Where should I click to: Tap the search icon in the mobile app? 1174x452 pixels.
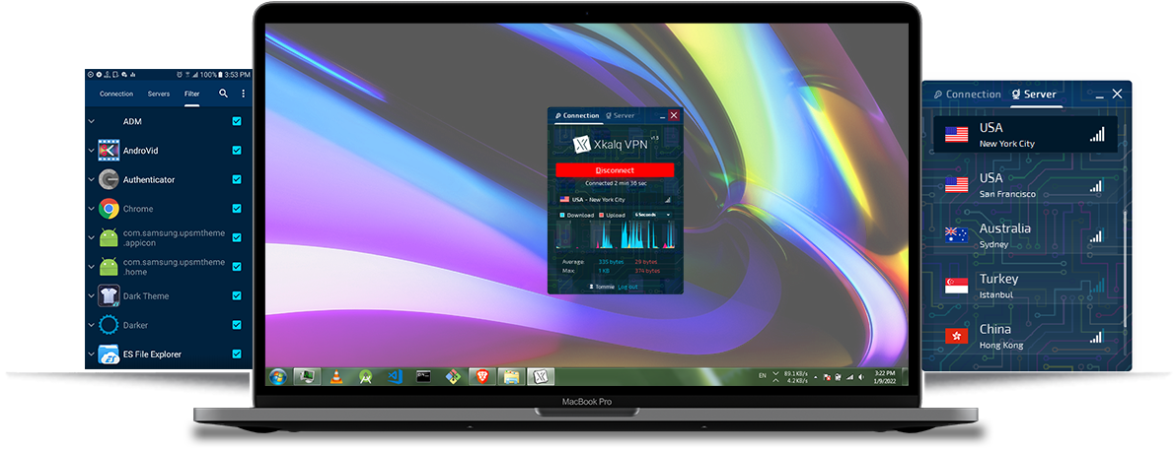(x=223, y=94)
